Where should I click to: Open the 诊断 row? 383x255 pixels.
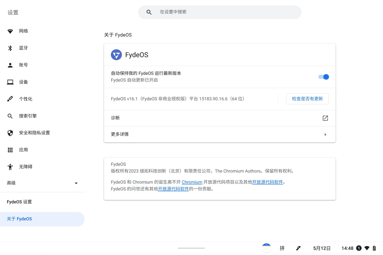[x=219, y=118]
